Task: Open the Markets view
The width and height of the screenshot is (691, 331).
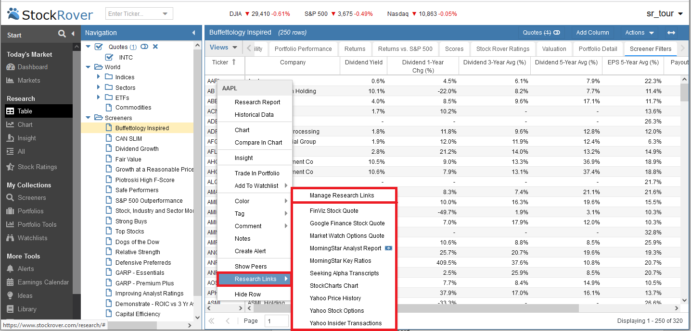Action: point(29,80)
